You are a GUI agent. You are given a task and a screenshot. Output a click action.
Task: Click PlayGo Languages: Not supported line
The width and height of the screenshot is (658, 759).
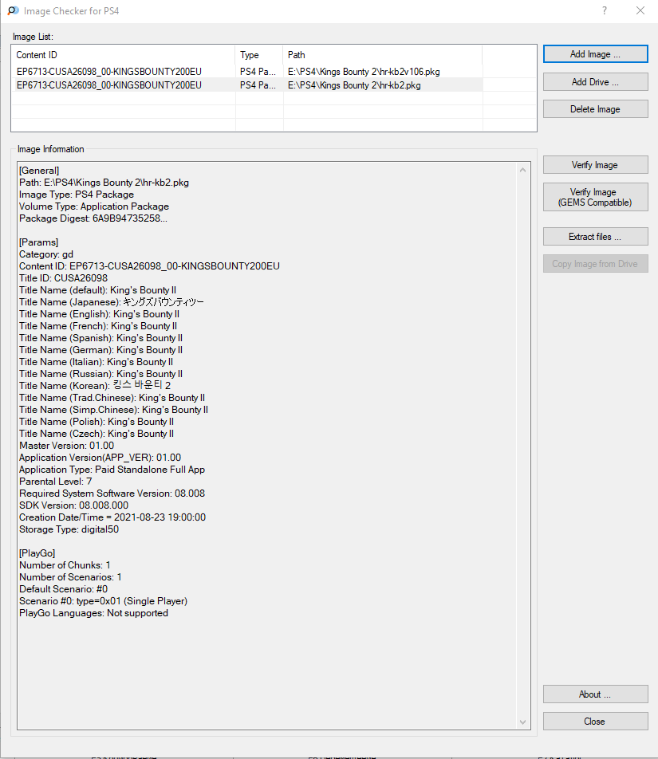click(93, 613)
